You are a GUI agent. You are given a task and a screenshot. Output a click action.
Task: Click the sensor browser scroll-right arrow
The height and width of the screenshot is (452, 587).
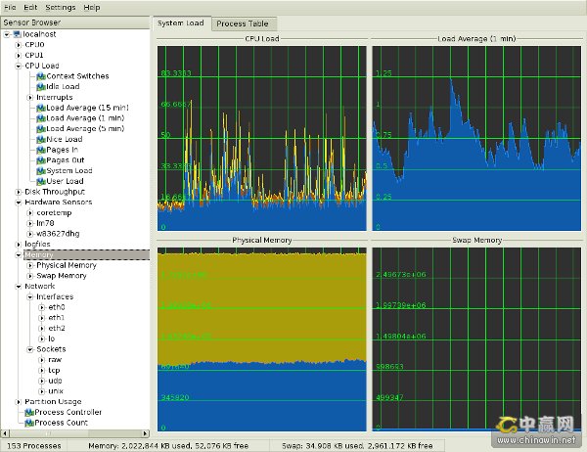tap(145, 433)
